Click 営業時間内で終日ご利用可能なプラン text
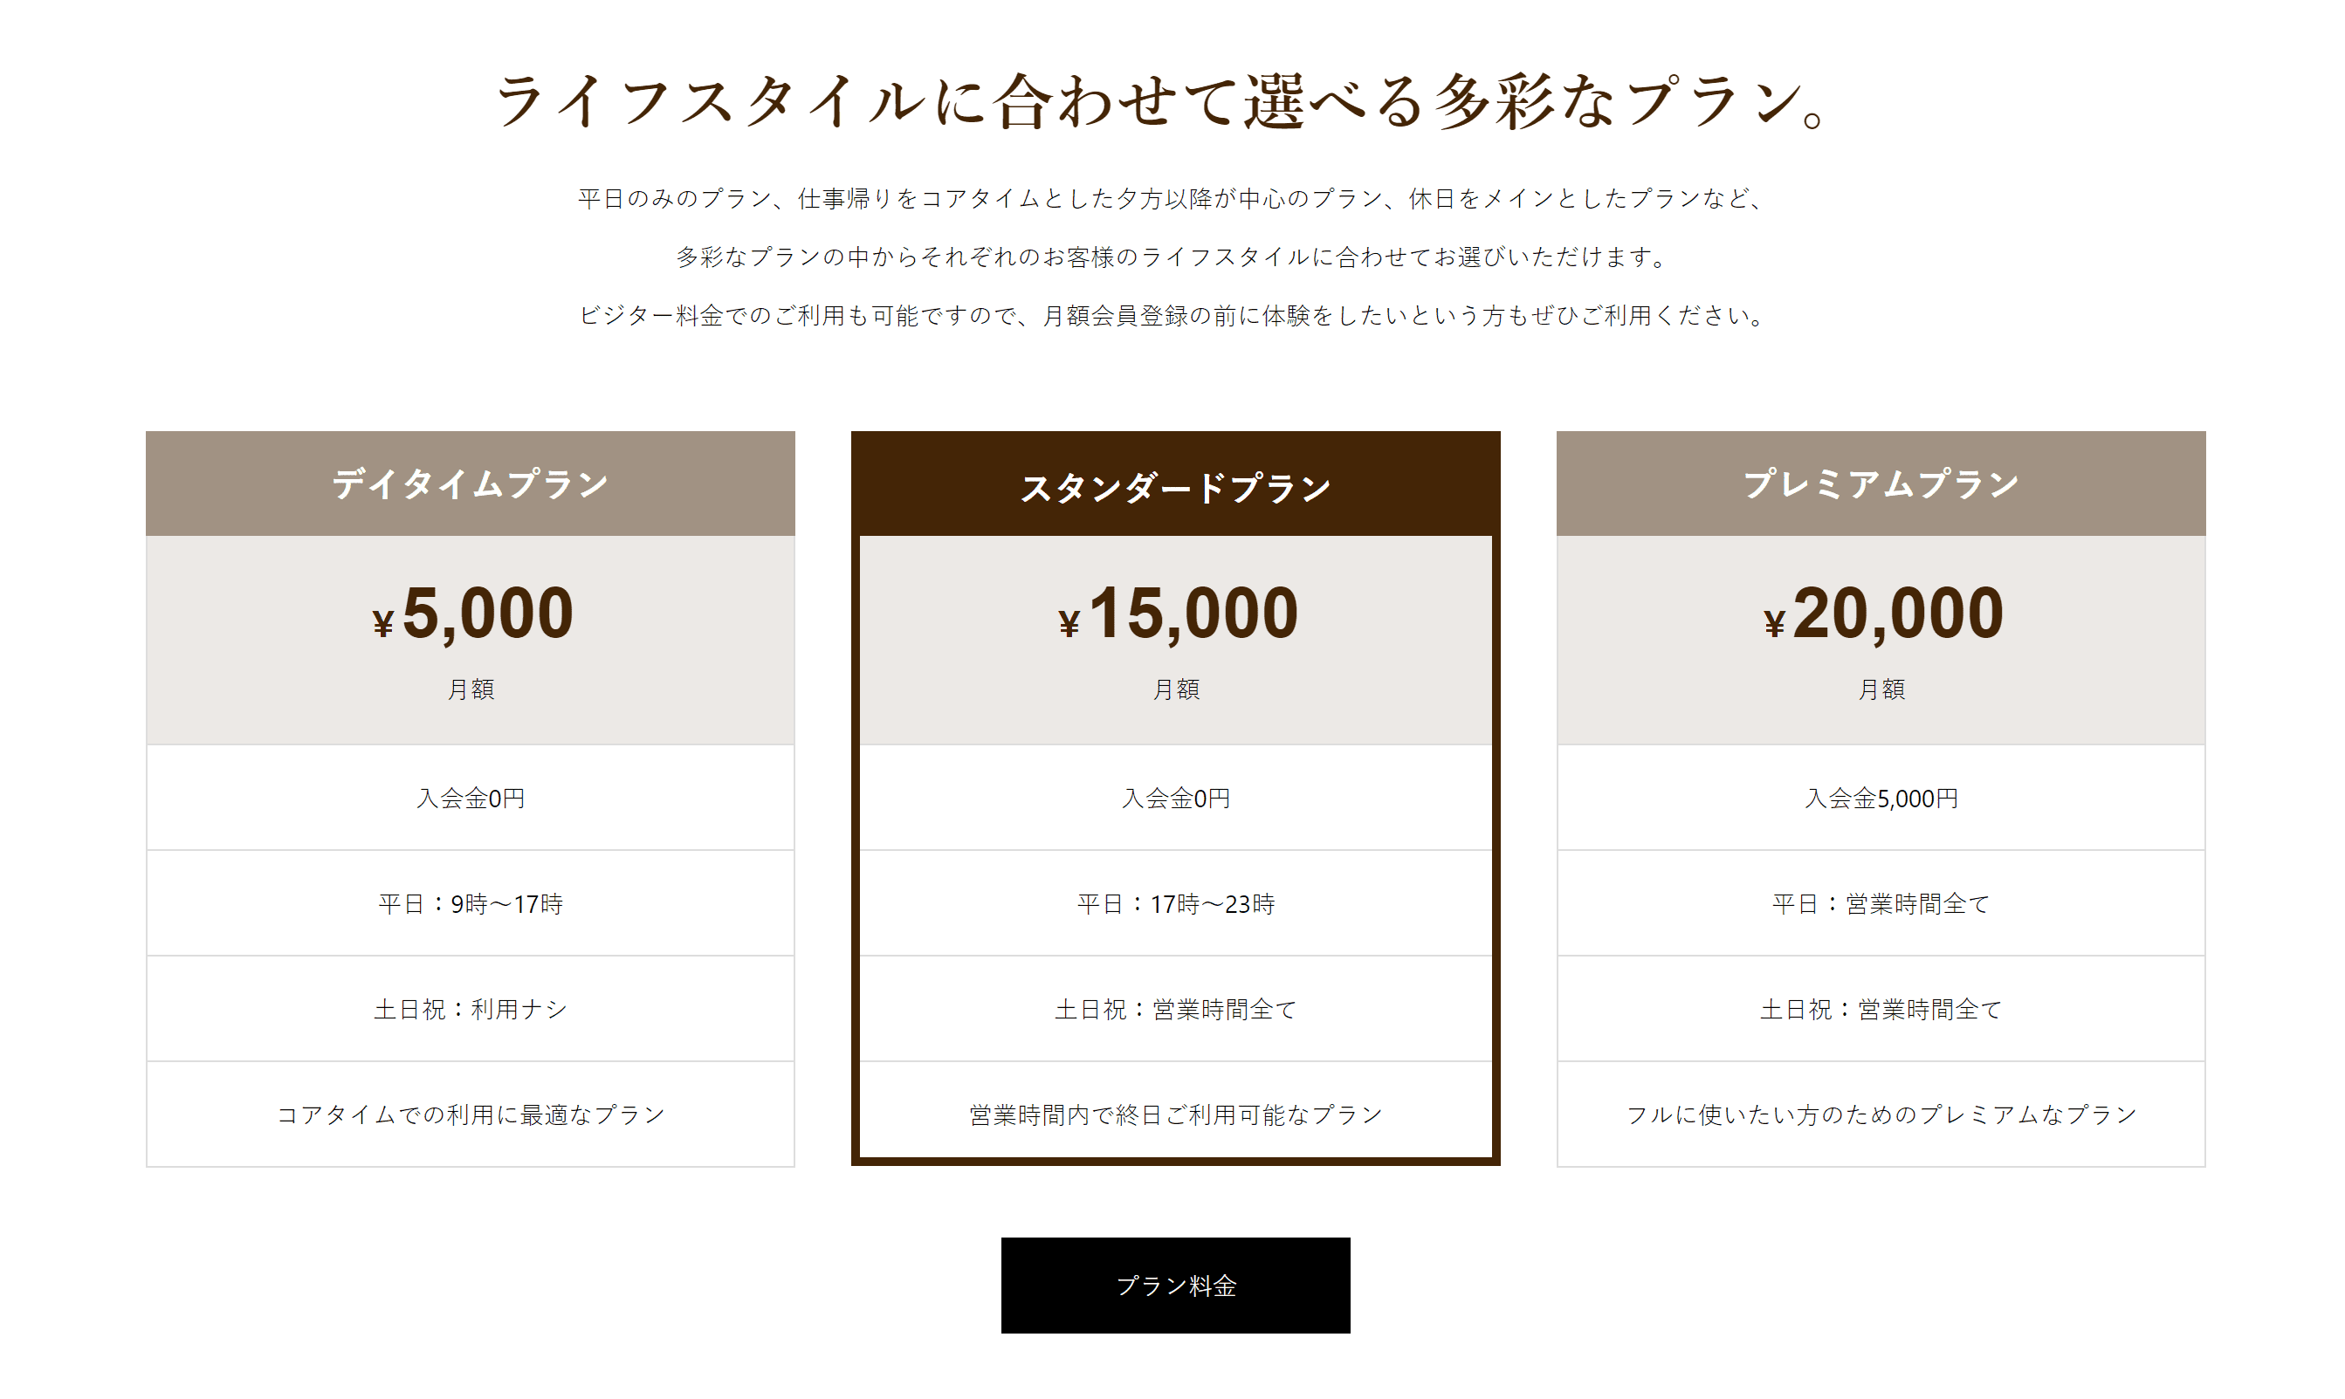 click(1176, 1114)
